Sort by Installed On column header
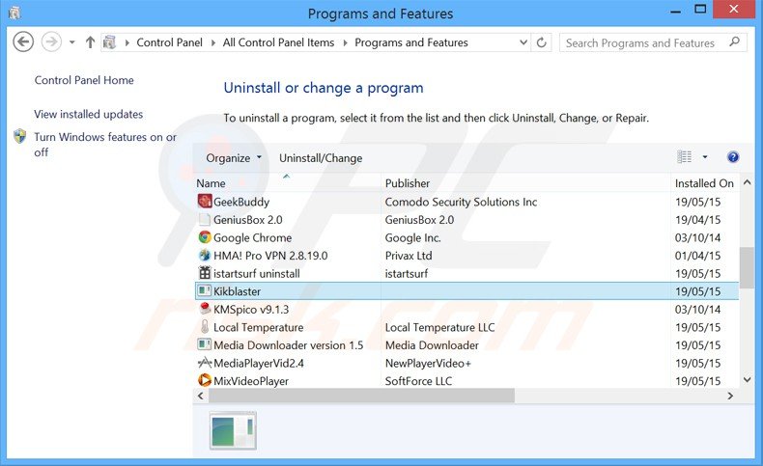Screen dimensions: 763x466 (704, 183)
